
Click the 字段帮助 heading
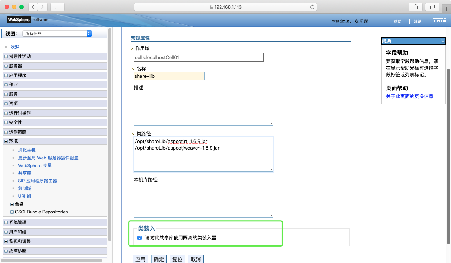coord(397,53)
